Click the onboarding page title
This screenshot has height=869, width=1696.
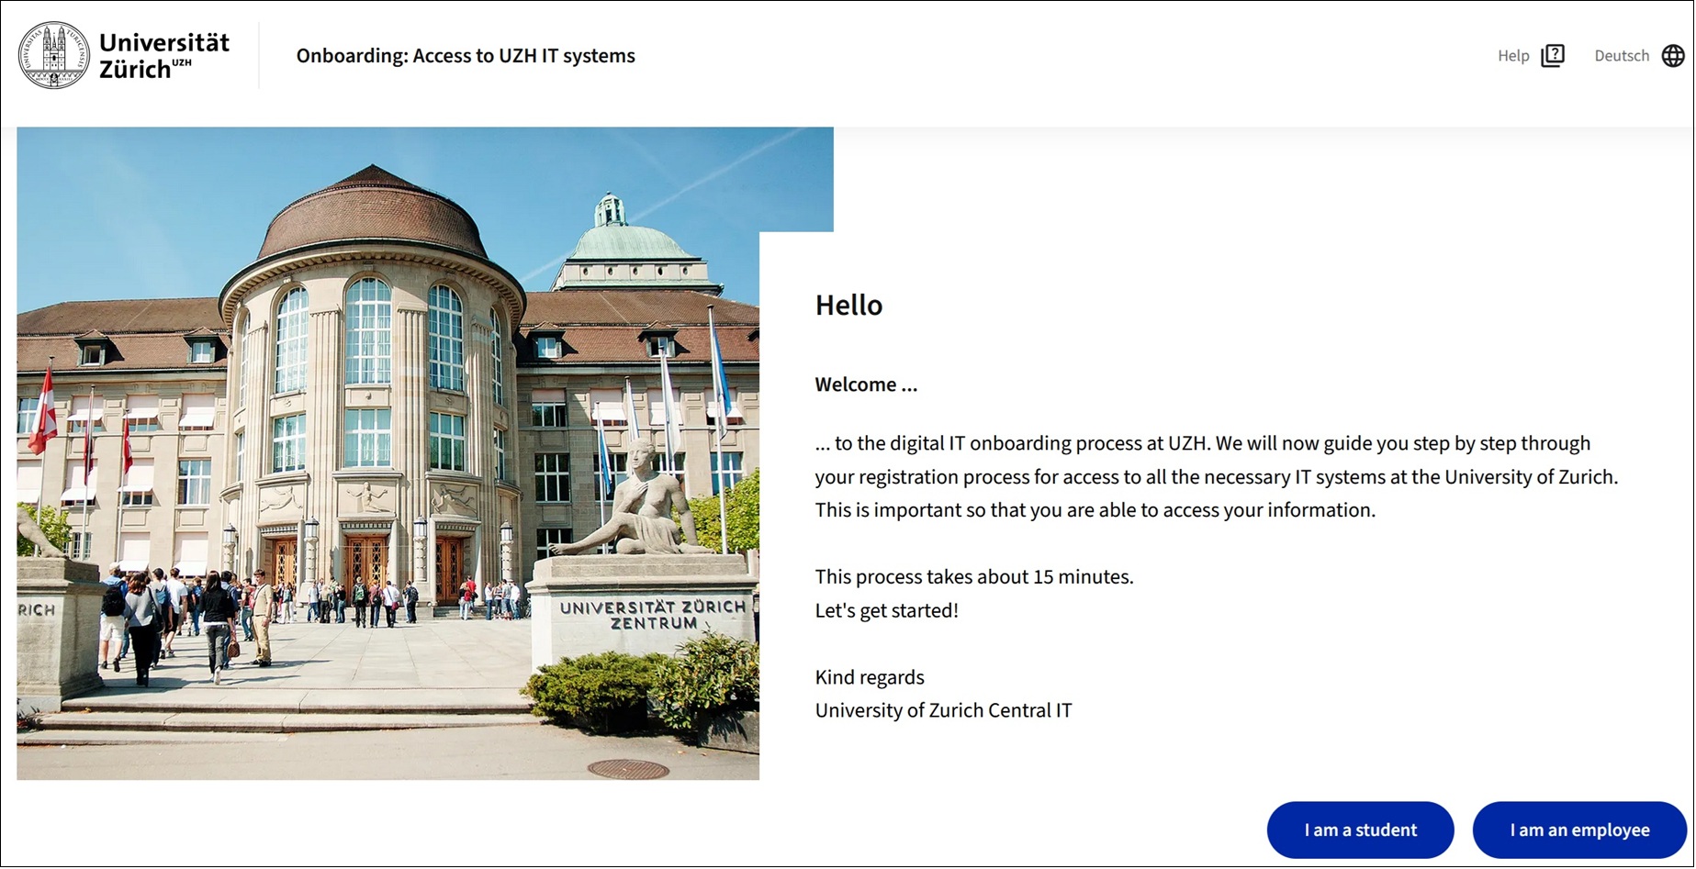[x=466, y=55]
